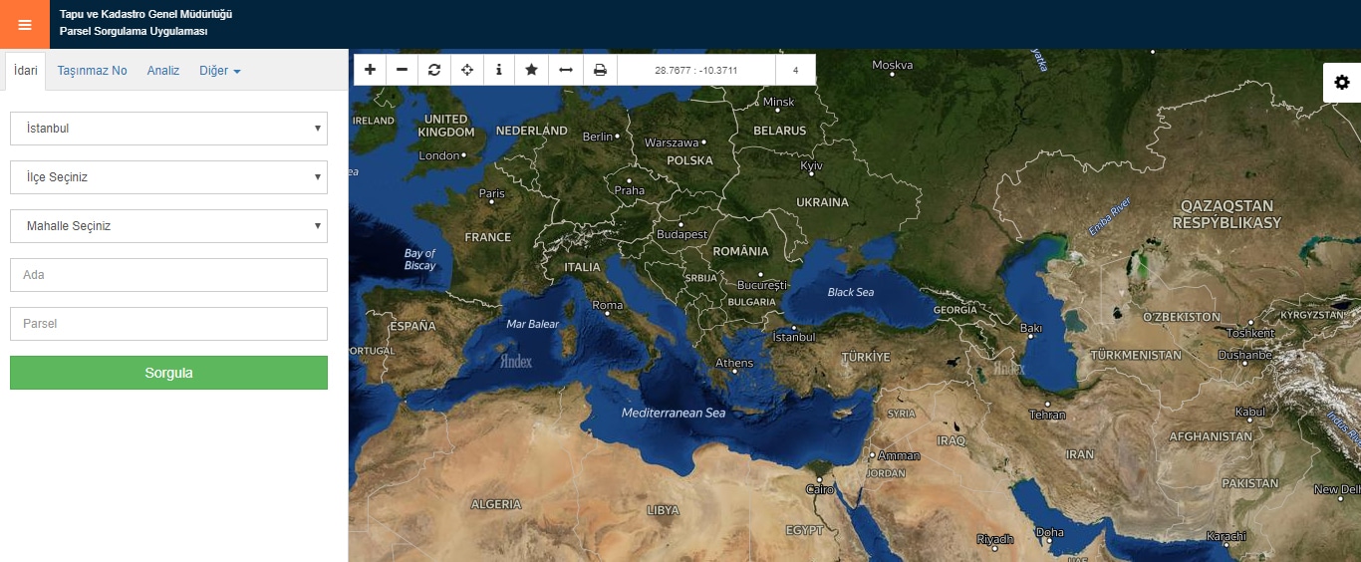This screenshot has width=1361, height=562.
Task: Select the horizontal arrow measure tool
Action: (x=565, y=70)
